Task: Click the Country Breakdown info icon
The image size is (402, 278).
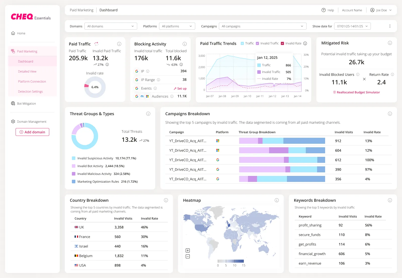Action: click(166, 200)
